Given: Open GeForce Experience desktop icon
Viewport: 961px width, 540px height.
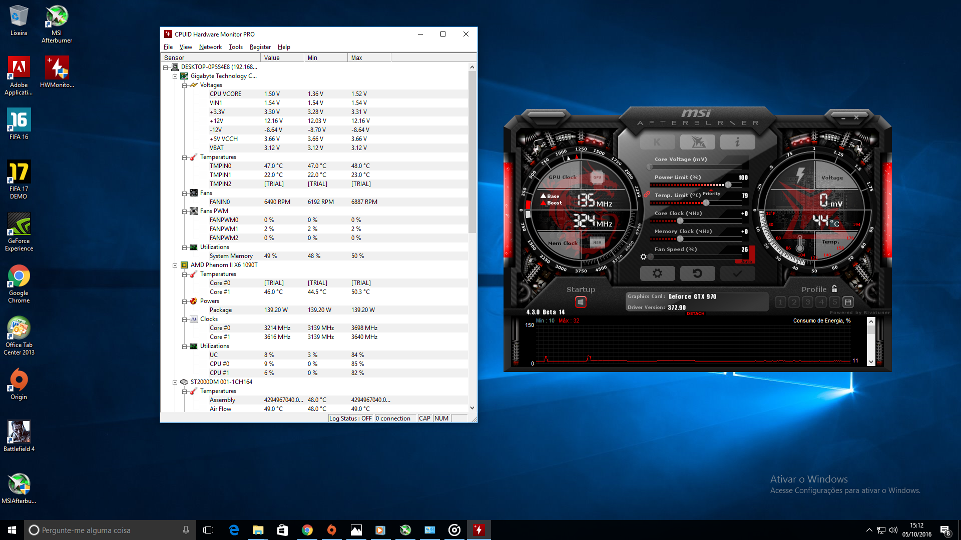Looking at the screenshot, I should pos(19,232).
